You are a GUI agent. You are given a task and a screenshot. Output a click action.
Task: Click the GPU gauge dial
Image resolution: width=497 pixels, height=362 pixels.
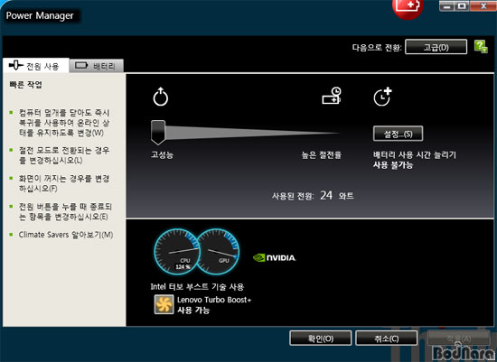[218, 252]
